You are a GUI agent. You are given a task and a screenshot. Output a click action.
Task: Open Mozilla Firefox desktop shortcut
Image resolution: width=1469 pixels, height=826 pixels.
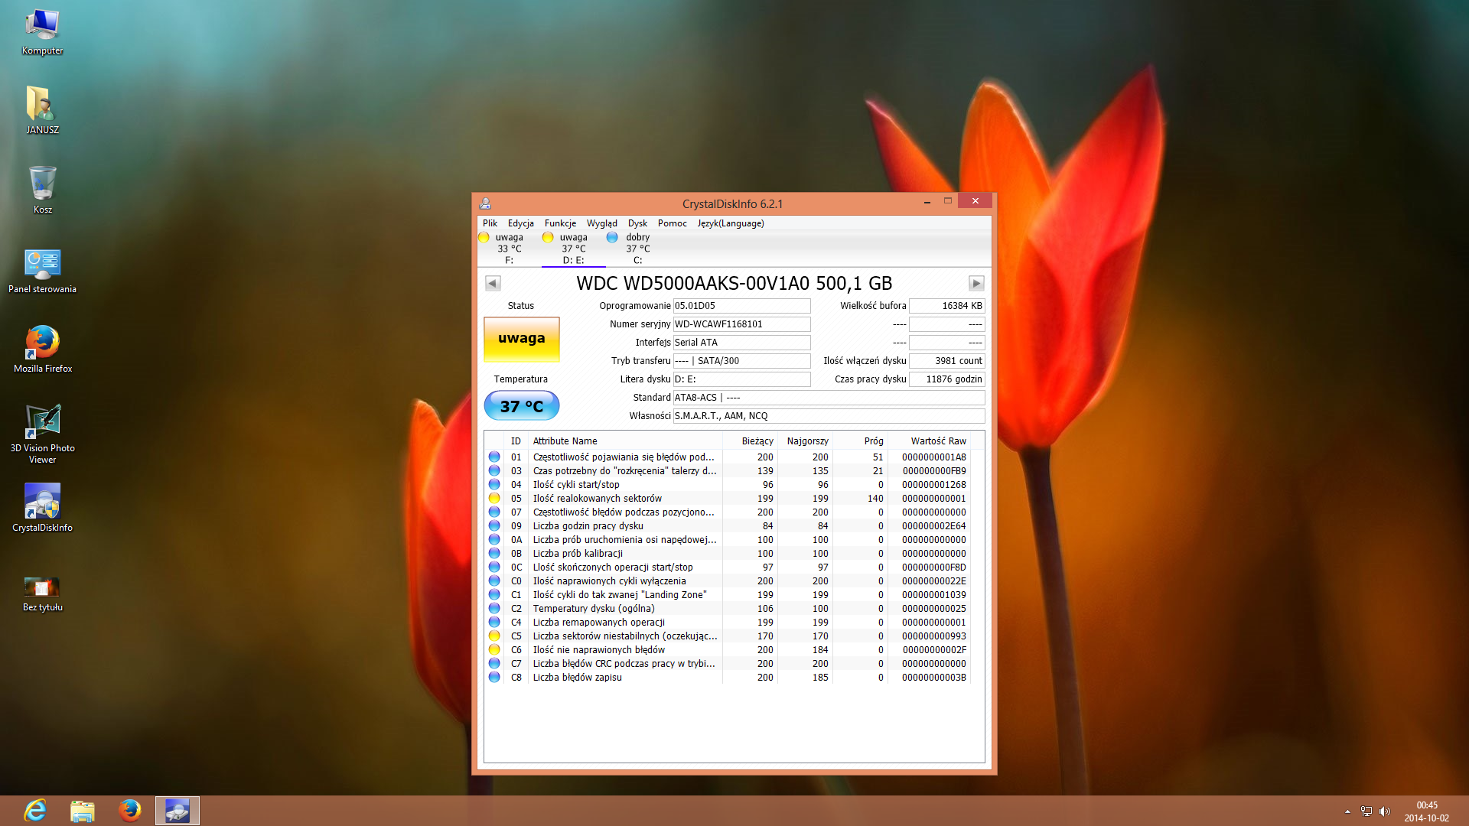coord(43,350)
